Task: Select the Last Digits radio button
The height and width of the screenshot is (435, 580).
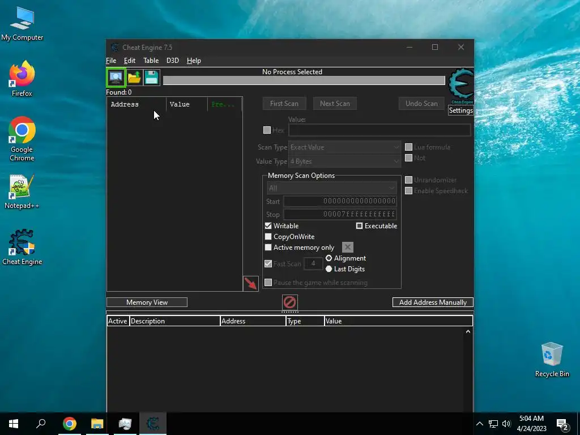Action: [329, 269]
